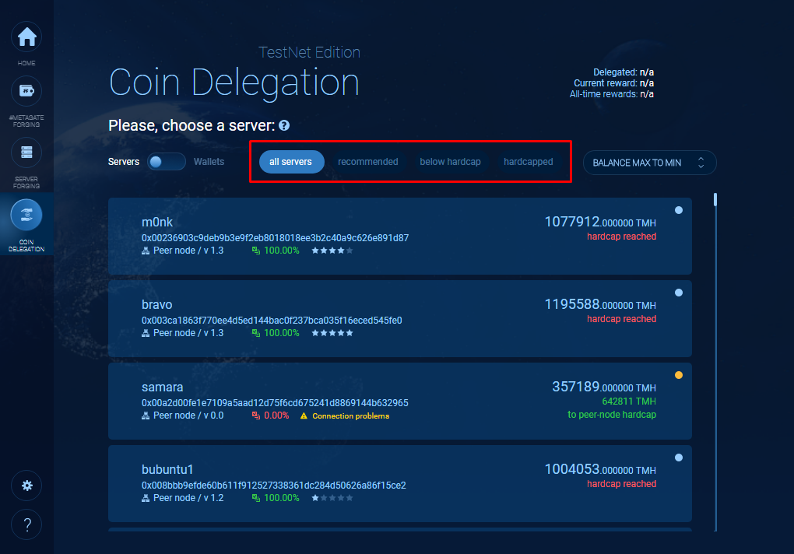Click the status dot on the bubuntu1 card
The width and height of the screenshot is (794, 554).
679,458
